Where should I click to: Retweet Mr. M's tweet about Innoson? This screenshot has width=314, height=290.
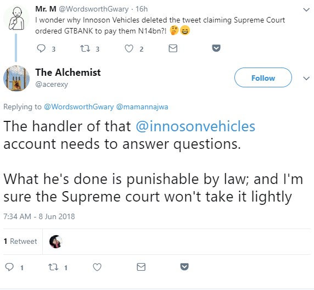pyautogui.click(x=85, y=48)
